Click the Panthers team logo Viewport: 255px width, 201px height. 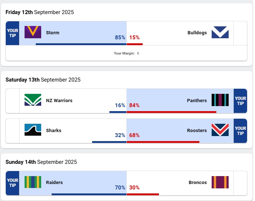coord(220,100)
